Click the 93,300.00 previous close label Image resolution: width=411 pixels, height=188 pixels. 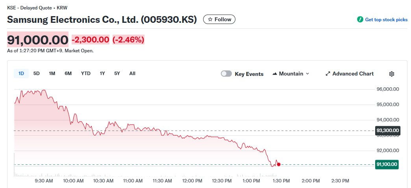[387, 131]
